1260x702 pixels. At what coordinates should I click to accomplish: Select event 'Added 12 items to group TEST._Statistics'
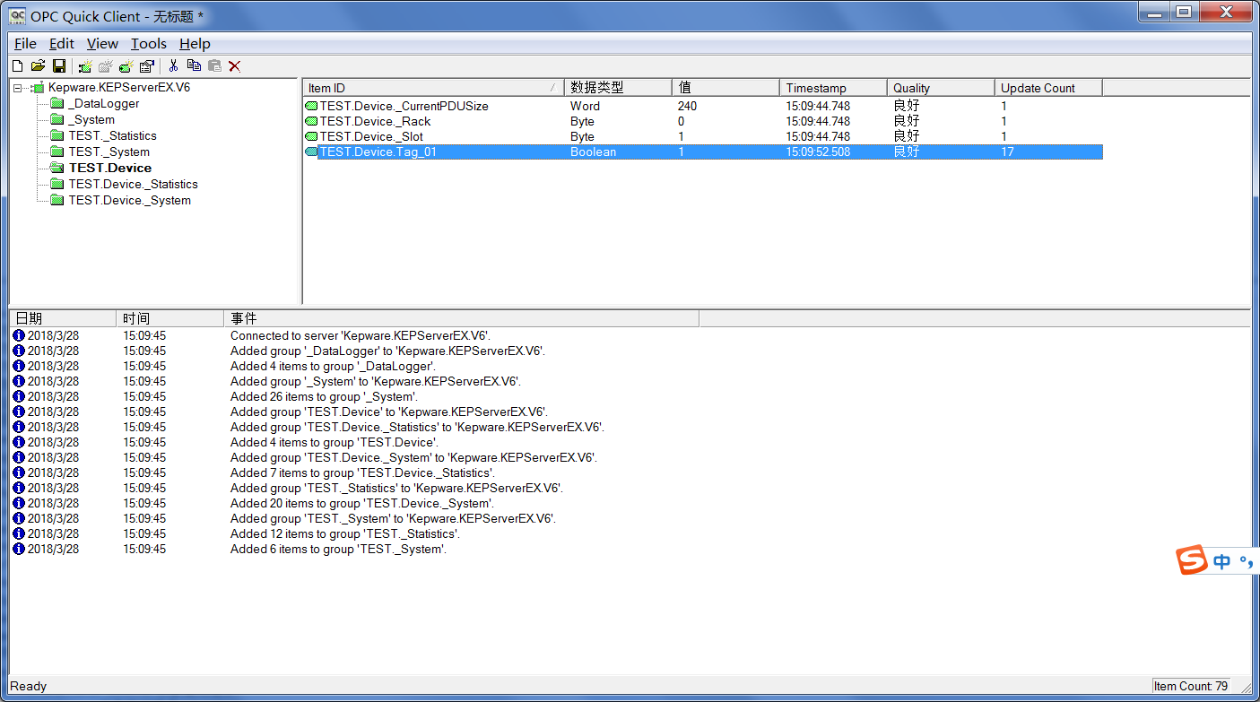(x=345, y=533)
